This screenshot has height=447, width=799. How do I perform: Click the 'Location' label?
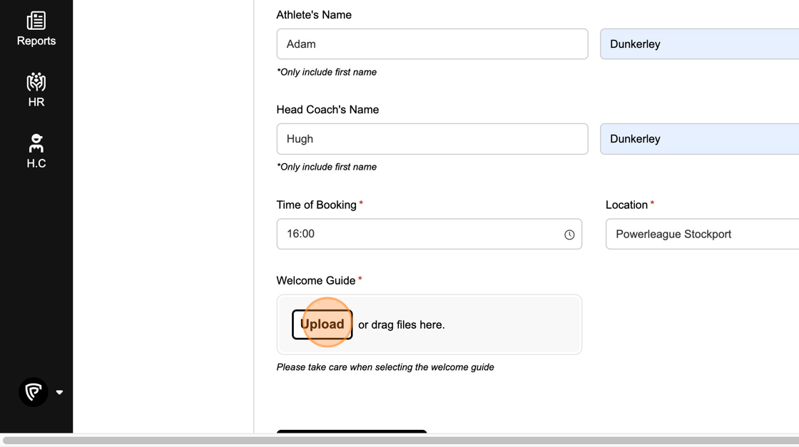(x=626, y=205)
